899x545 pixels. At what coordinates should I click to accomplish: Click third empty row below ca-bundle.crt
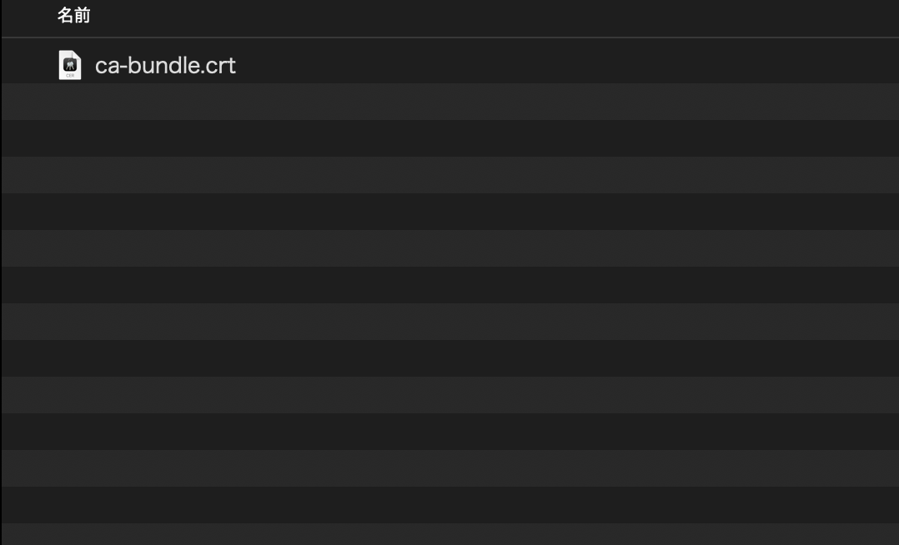point(450,175)
